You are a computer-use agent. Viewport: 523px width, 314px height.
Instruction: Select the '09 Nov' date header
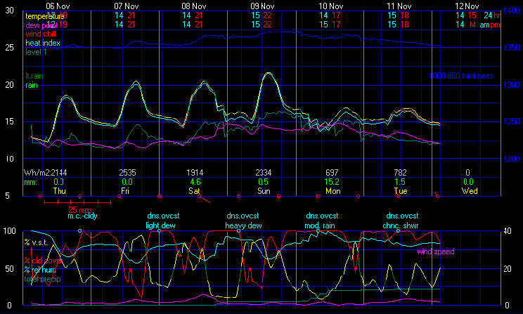pos(262,6)
